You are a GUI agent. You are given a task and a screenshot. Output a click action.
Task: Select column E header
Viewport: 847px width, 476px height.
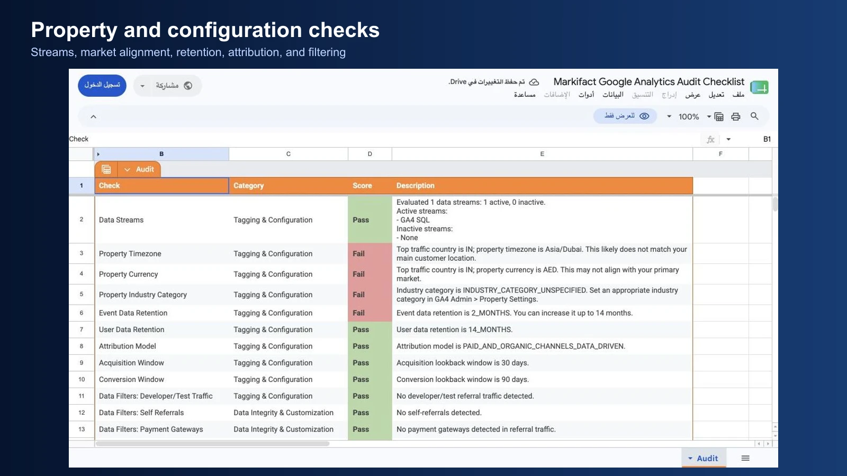(x=542, y=154)
